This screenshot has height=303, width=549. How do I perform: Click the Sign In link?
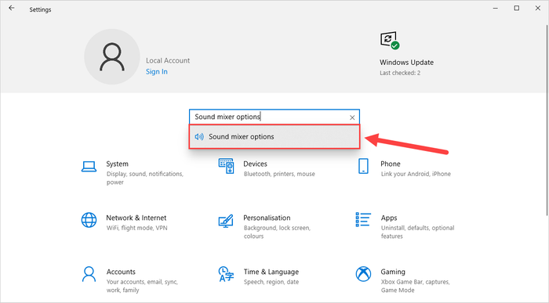pyautogui.click(x=157, y=72)
